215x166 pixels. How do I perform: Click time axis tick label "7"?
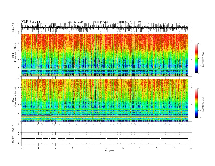point(140,148)
